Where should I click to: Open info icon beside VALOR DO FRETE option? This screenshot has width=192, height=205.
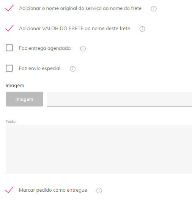click(x=142, y=29)
